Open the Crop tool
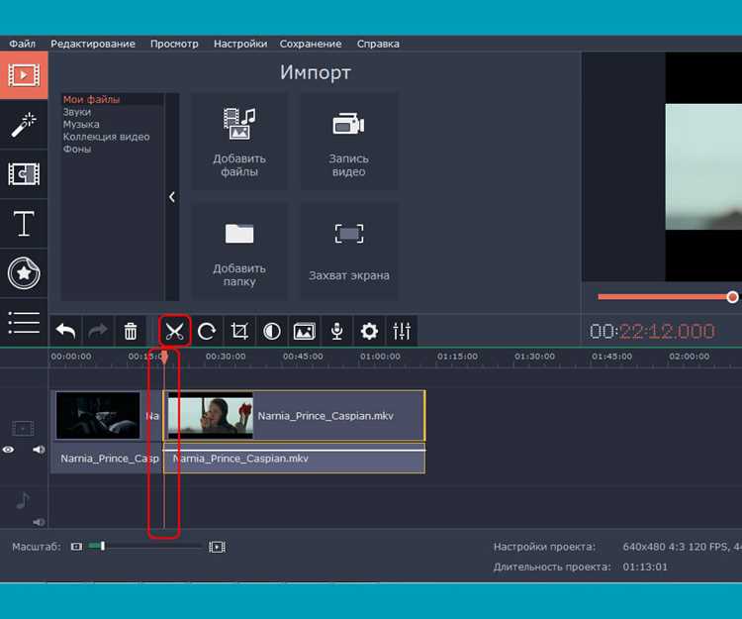The width and height of the screenshot is (742, 619). click(x=239, y=331)
